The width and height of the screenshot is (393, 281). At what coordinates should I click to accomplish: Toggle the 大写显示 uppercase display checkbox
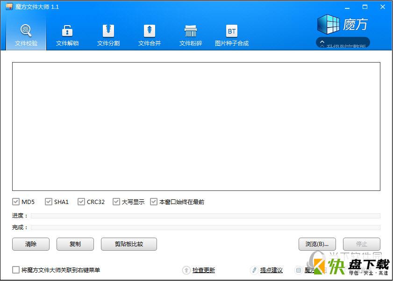pos(116,202)
